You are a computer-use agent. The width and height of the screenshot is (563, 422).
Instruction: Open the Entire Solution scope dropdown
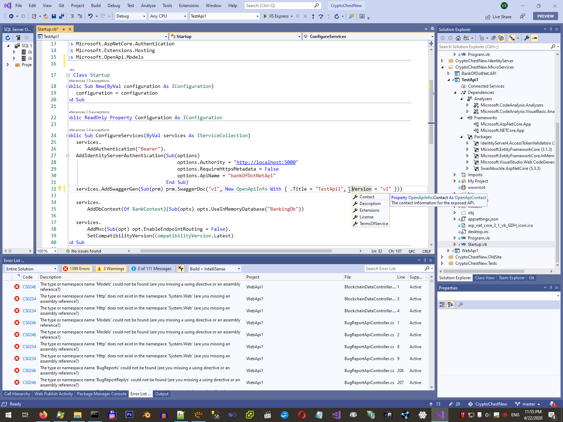tap(31, 269)
